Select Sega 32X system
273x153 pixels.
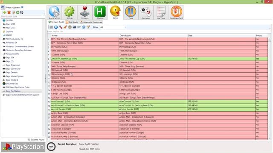[x=10, y=58]
